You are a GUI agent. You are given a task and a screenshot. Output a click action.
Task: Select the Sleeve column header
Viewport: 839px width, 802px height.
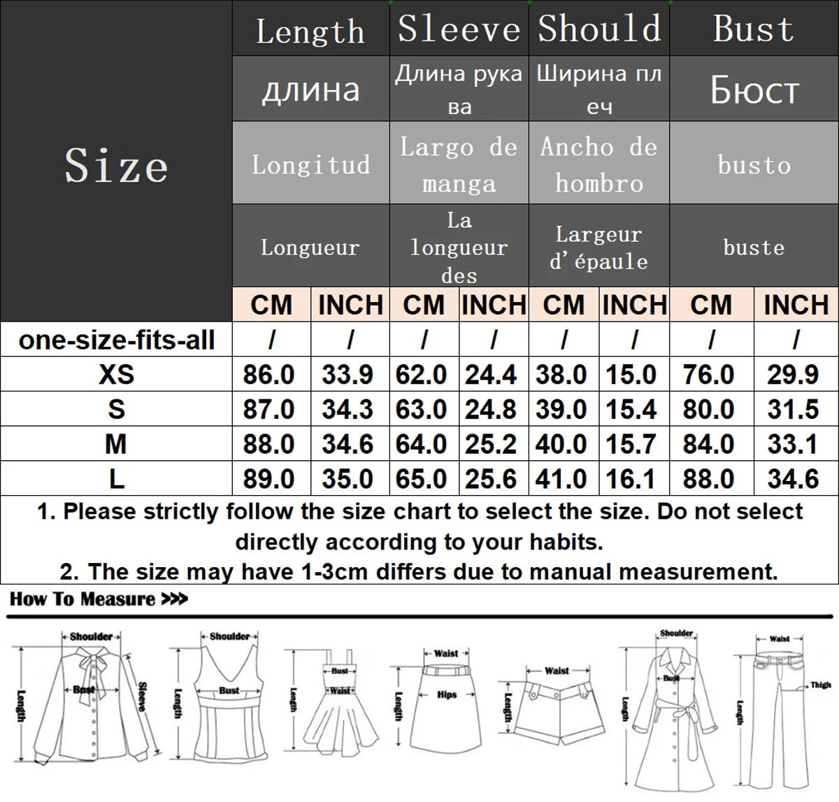click(x=459, y=29)
